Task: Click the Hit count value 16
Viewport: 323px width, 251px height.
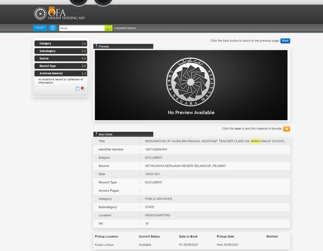Action: [147, 223]
